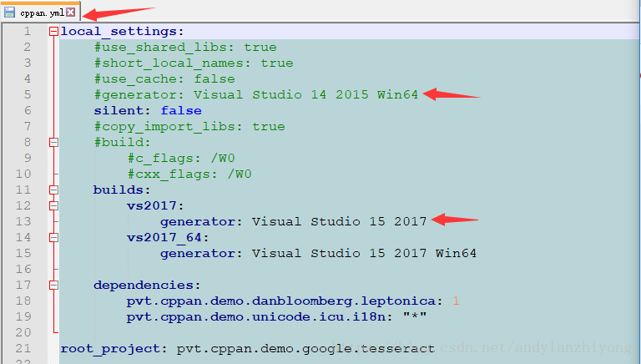This screenshot has height=364, width=641.
Task: Close the cppan.yml tab
Action: [x=71, y=13]
